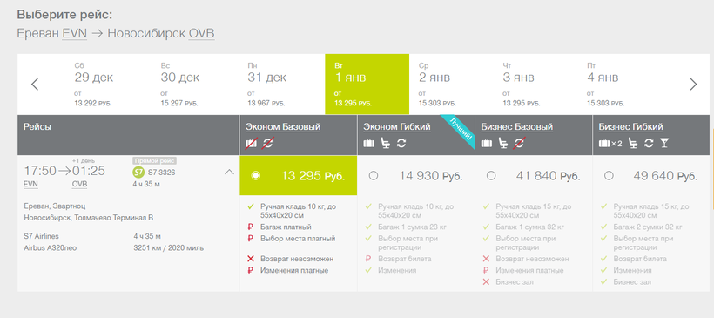Click Багаж 2 сумки 32 кг text
The image size is (714, 318).
click(648, 227)
